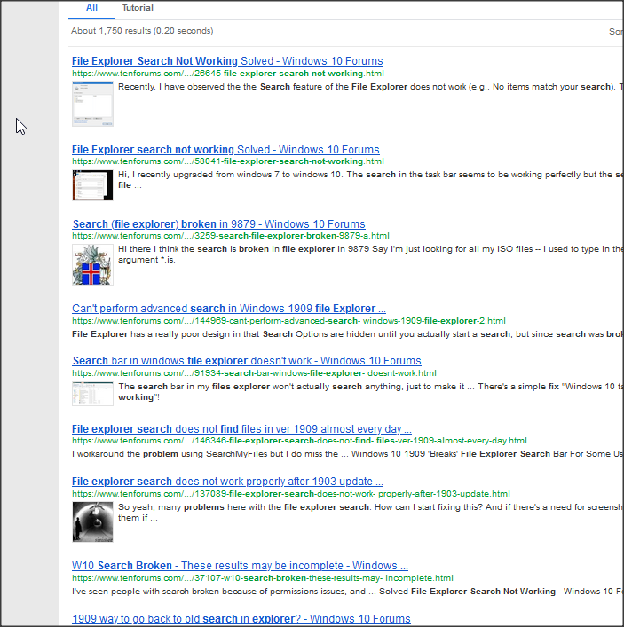The image size is (624, 627).
Task: Click the dark tunnel avatar thumbnail
Action: (x=92, y=522)
